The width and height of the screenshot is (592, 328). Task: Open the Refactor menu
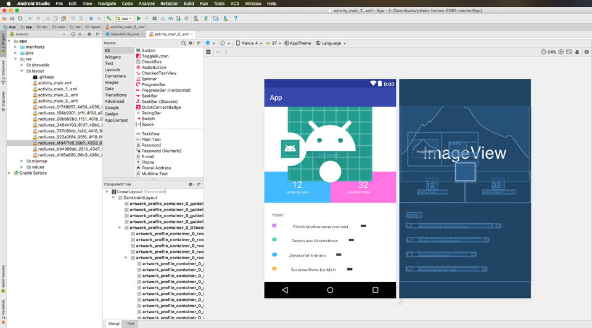coord(170,4)
